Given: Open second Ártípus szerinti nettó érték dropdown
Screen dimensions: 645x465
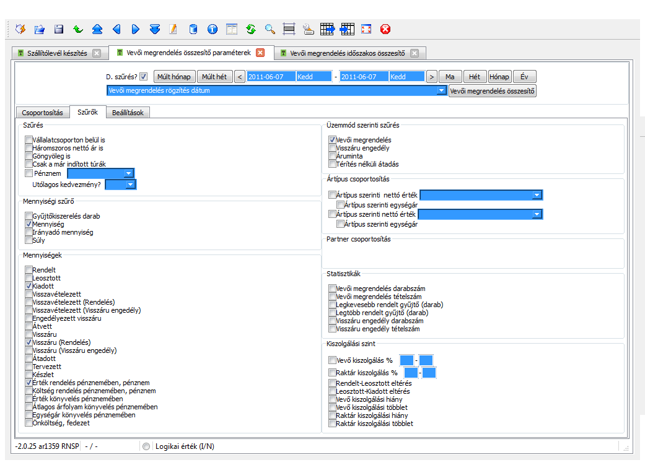Looking at the screenshot, I should pyautogui.click(x=537, y=214).
